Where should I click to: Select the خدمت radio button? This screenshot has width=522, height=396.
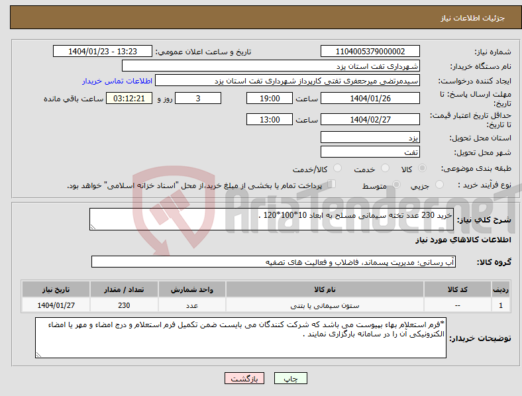pos(385,168)
